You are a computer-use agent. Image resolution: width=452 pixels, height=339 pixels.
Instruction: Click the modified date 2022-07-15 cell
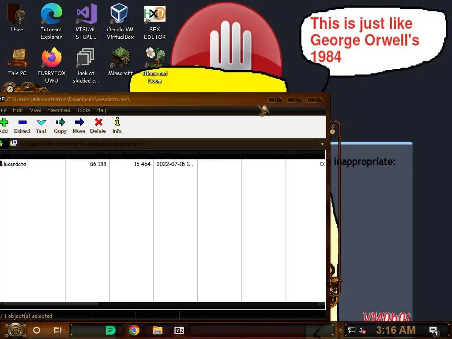pyautogui.click(x=175, y=164)
